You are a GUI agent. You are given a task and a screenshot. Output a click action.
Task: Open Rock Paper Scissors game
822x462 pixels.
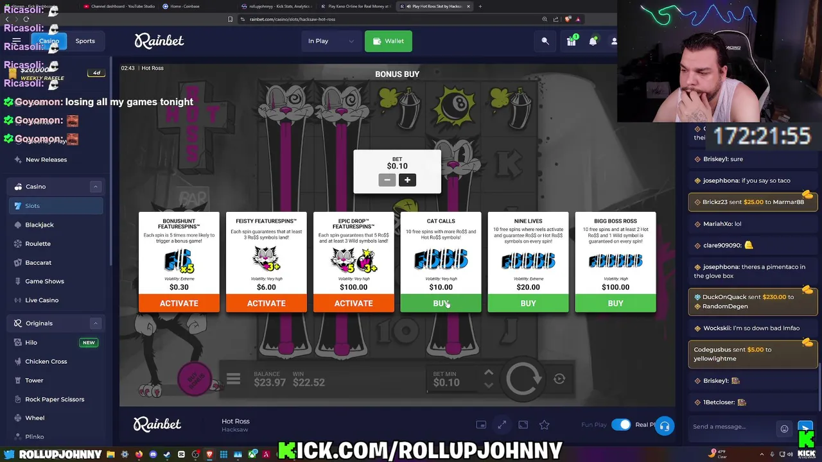[x=56, y=399]
